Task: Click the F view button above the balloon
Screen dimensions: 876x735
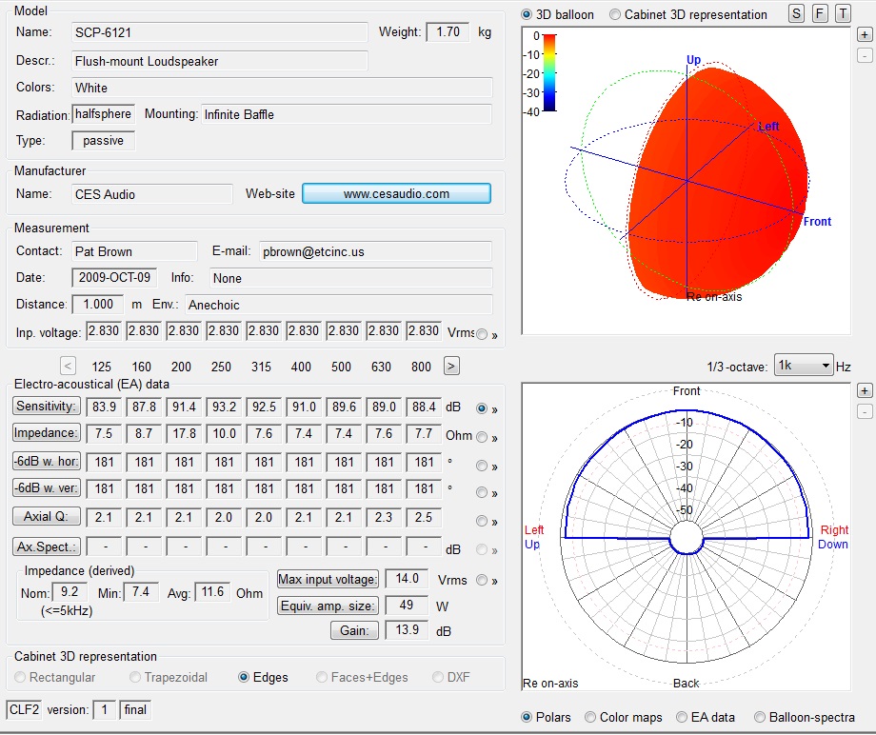Action: tap(819, 13)
